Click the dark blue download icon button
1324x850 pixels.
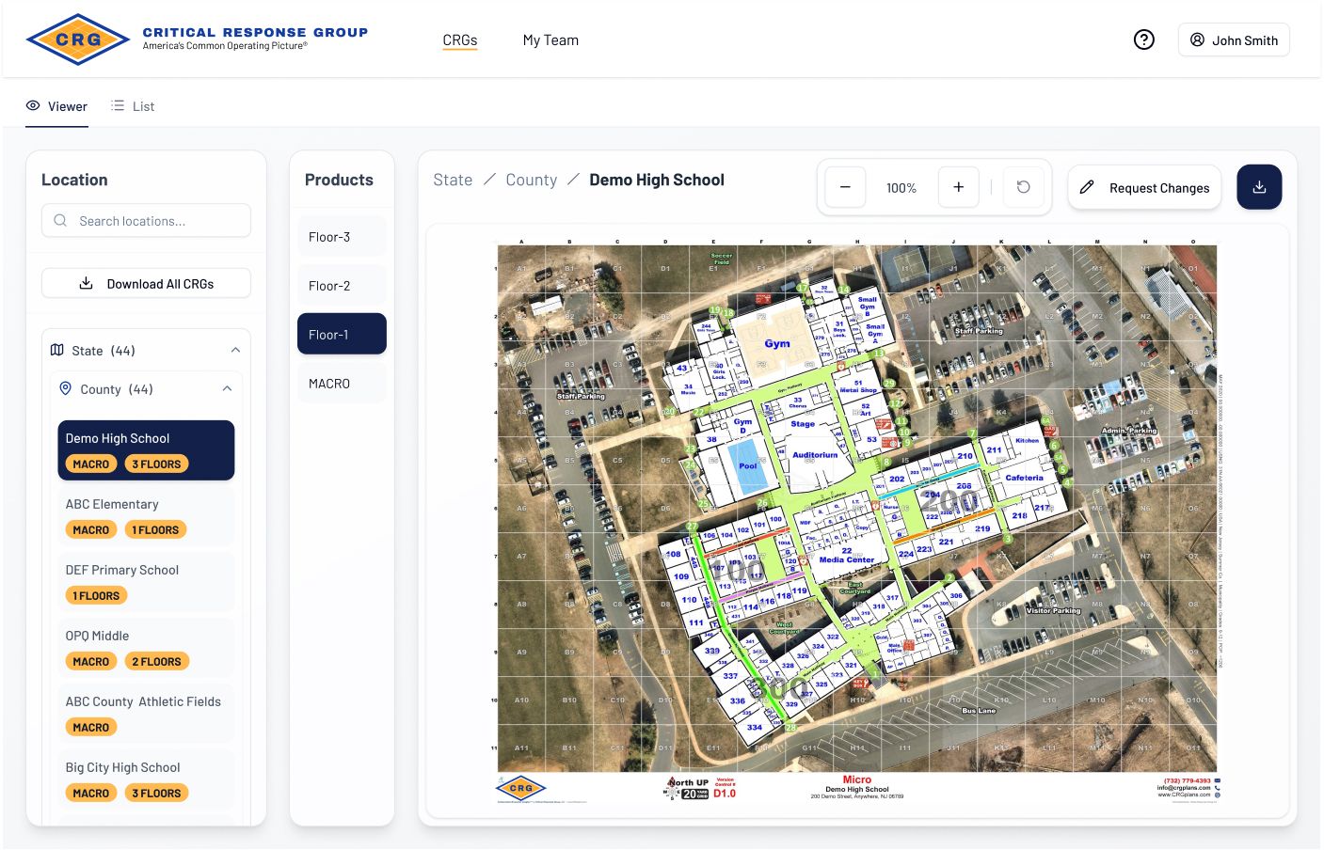[x=1259, y=187]
